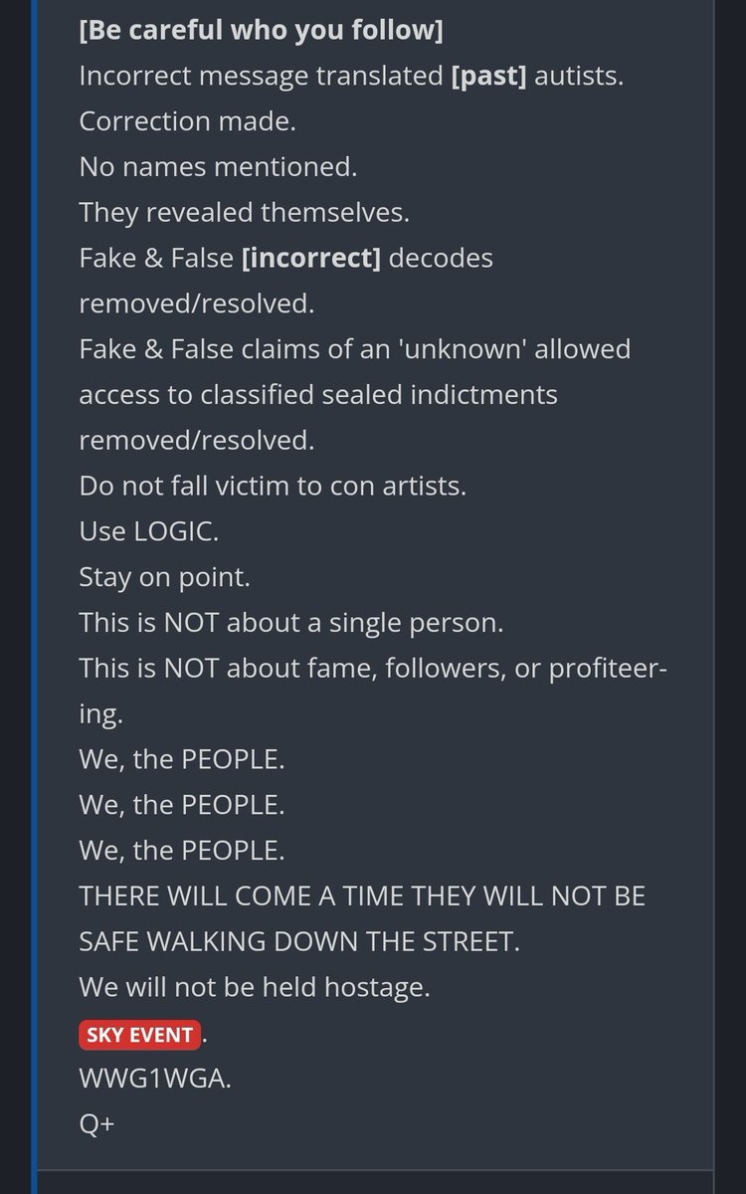This screenshot has height=1194, width=746.
Task: Click the "They revealed themselves." line
Action: 244,212
